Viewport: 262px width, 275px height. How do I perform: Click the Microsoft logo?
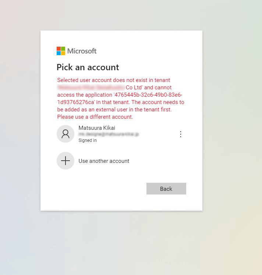tap(77, 51)
